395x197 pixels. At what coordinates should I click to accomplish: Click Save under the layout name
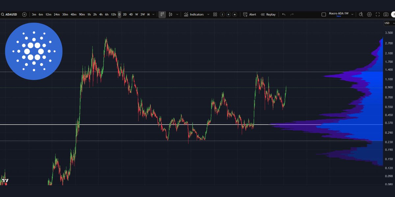click(x=339, y=16)
